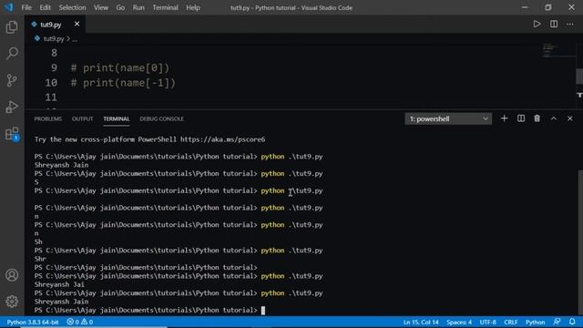
Task: Click line number 11 in gutter
Action: [51, 97]
